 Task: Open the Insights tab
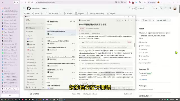[111, 13]
